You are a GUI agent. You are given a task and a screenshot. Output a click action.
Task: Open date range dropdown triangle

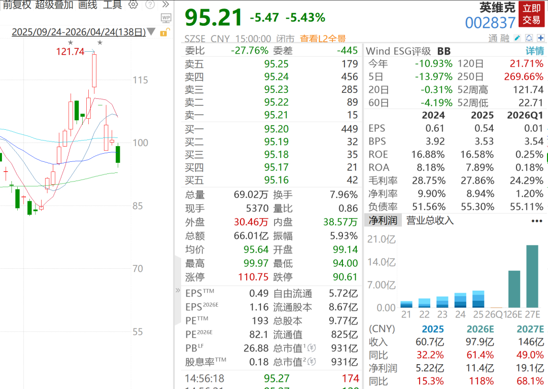point(151,32)
